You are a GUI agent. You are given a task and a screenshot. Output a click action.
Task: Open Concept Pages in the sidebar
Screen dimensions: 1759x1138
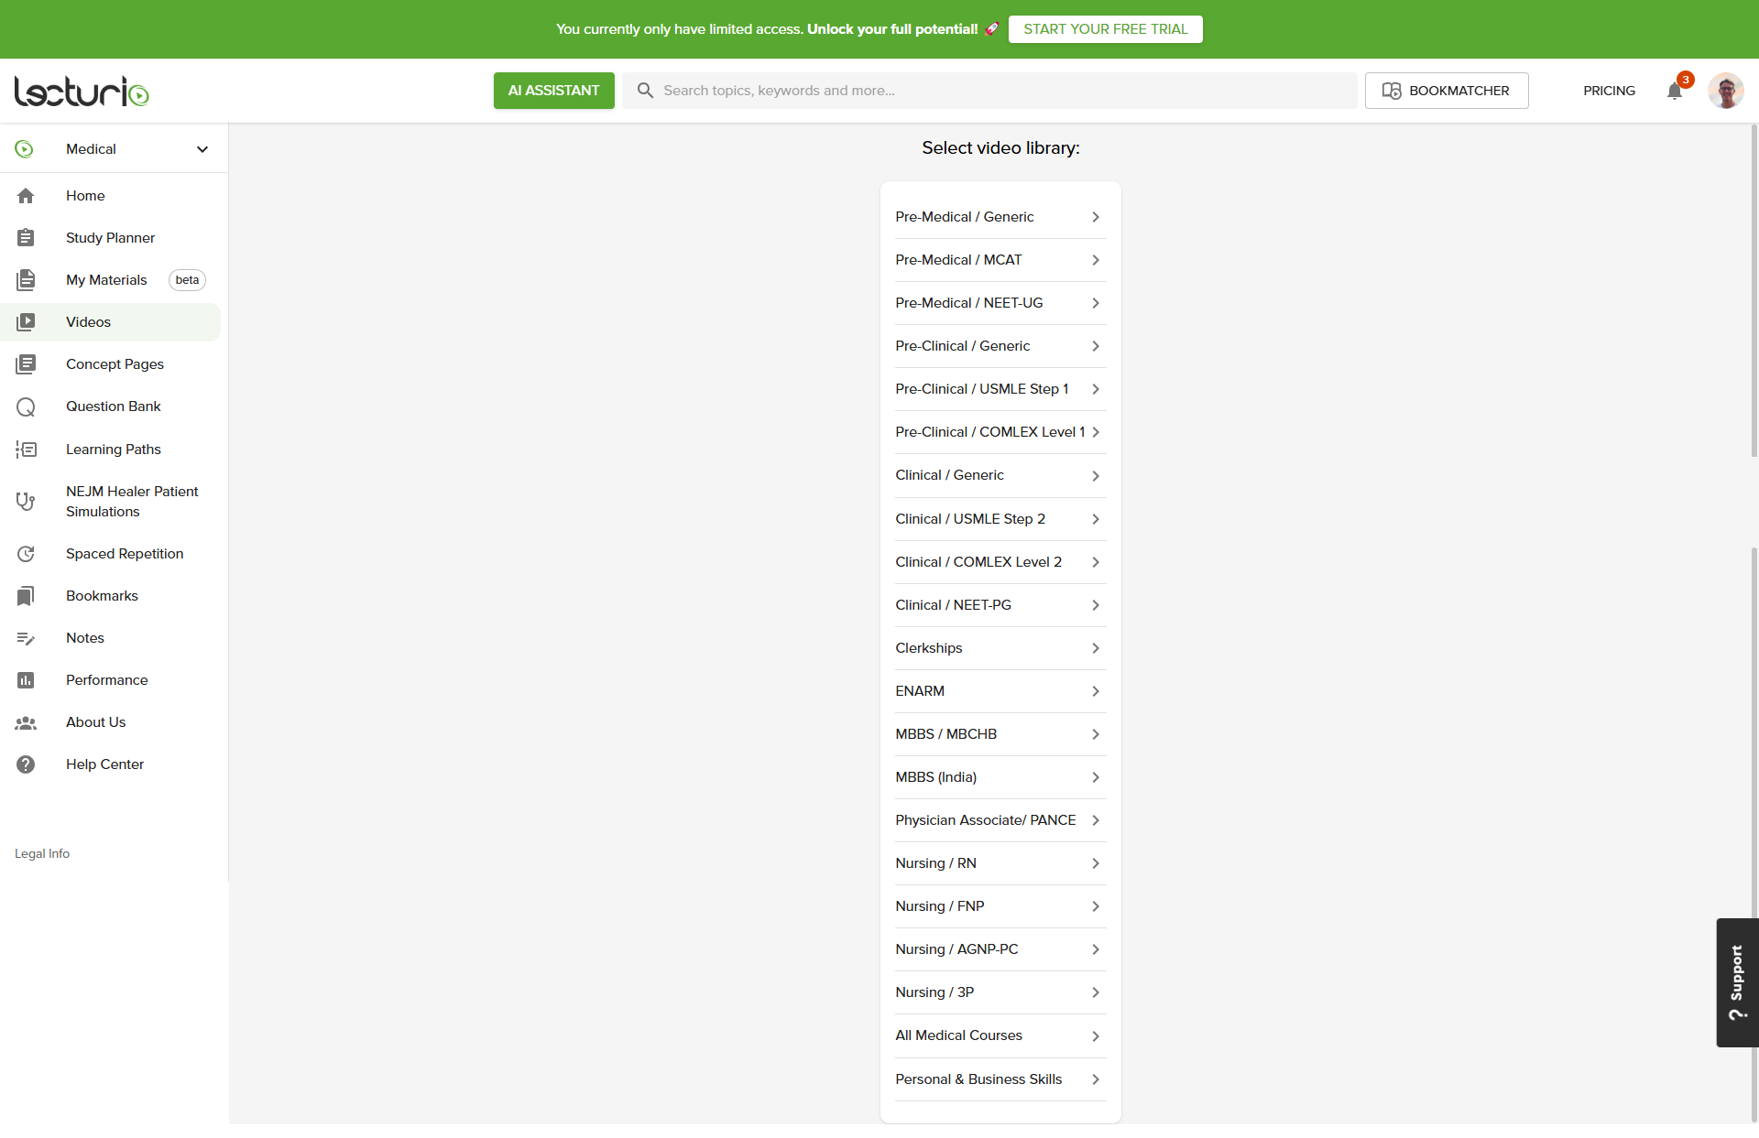pyautogui.click(x=115, y=364)
